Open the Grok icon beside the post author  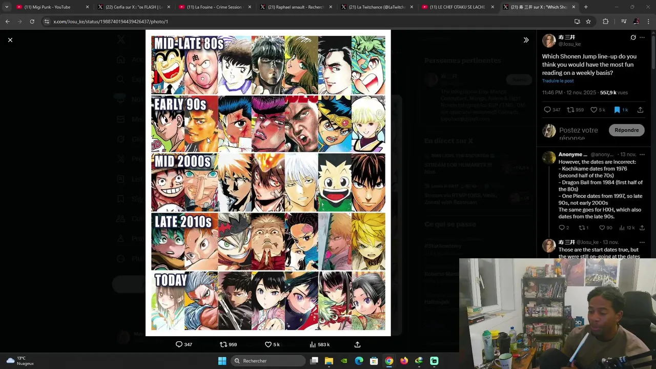pyautogui.click(x=633, y=37)
